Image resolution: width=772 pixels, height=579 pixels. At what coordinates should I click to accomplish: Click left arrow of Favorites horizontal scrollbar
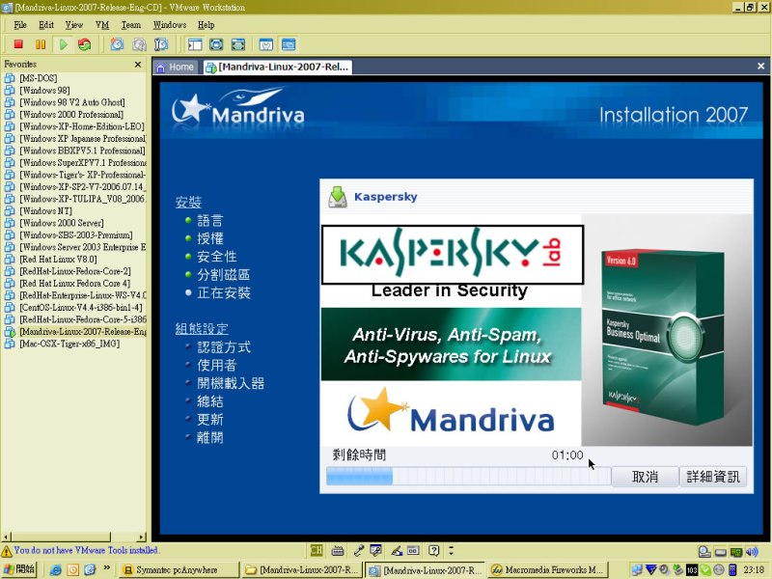tap(6, 537)
